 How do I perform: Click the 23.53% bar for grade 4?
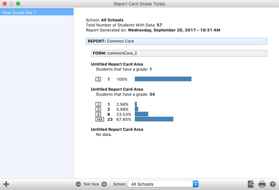(142, 114)
